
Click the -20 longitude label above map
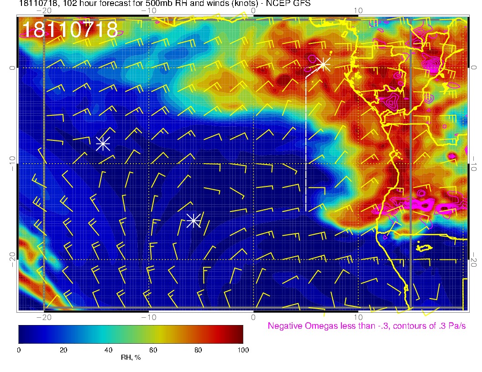coord(44,10)
